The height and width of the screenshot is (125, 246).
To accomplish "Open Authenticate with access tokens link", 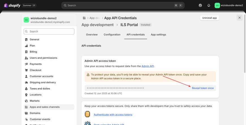I will click(x=113, y=115).
